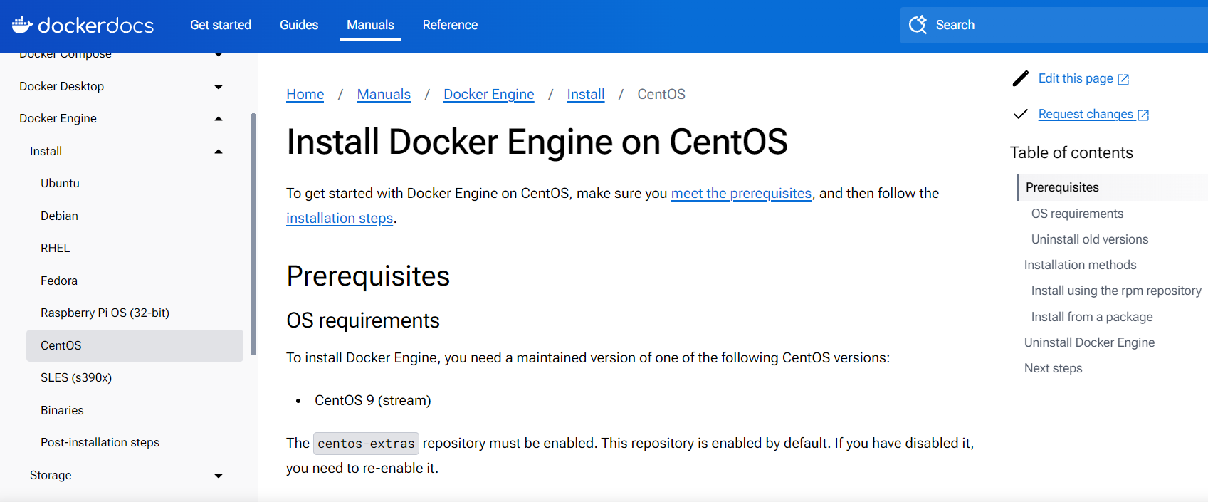Select the Install sidebar item

[46, 151]
